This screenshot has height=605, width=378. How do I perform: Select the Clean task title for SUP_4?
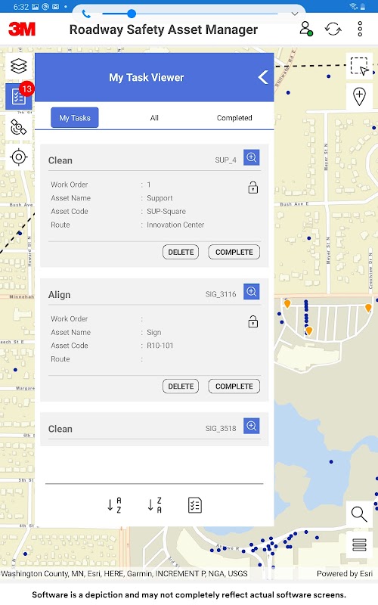[x=60, y=160]
